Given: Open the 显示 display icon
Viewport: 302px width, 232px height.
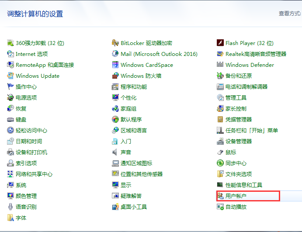Looking at the screenshot, I should pos(115,185).
